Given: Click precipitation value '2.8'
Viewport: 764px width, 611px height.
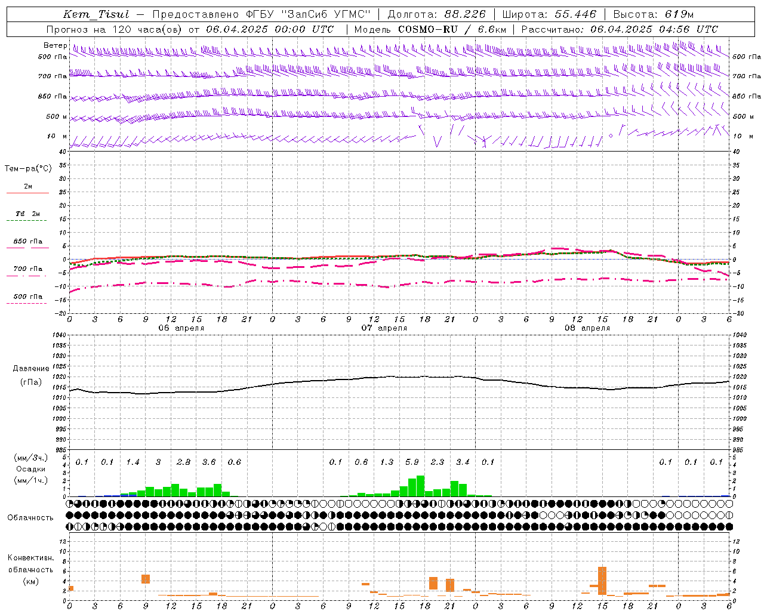Looking at the screenshot, I should click(183, 462).
